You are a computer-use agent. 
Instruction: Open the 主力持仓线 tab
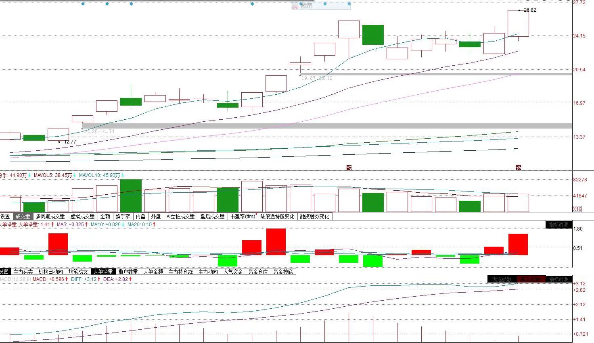coord(181,272)
